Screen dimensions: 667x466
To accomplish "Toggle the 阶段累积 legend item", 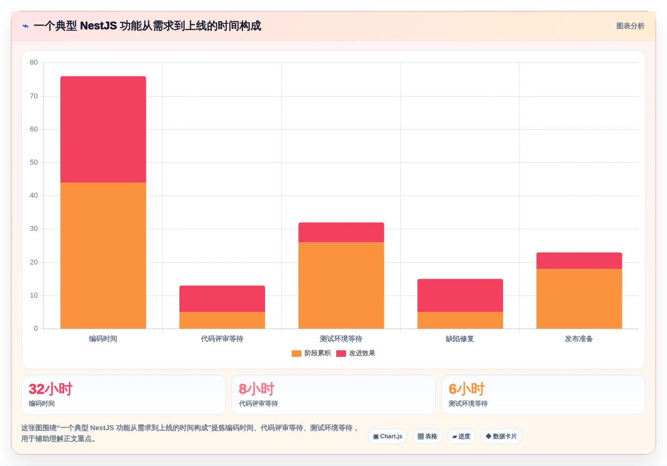I will 311,353.
